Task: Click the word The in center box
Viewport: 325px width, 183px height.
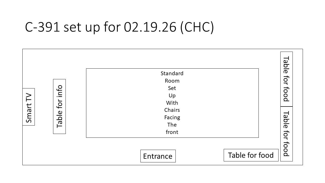Action: click(x=172, y=125)
